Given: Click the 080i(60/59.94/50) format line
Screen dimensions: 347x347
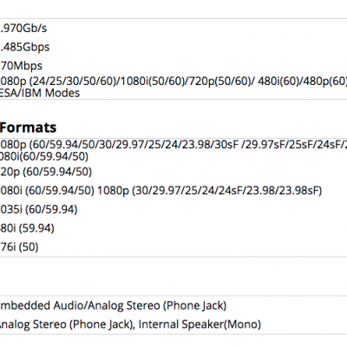Looking at the screenshot, I should 44,156.
